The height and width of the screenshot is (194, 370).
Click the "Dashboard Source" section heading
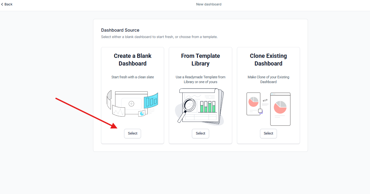(120, 30)
